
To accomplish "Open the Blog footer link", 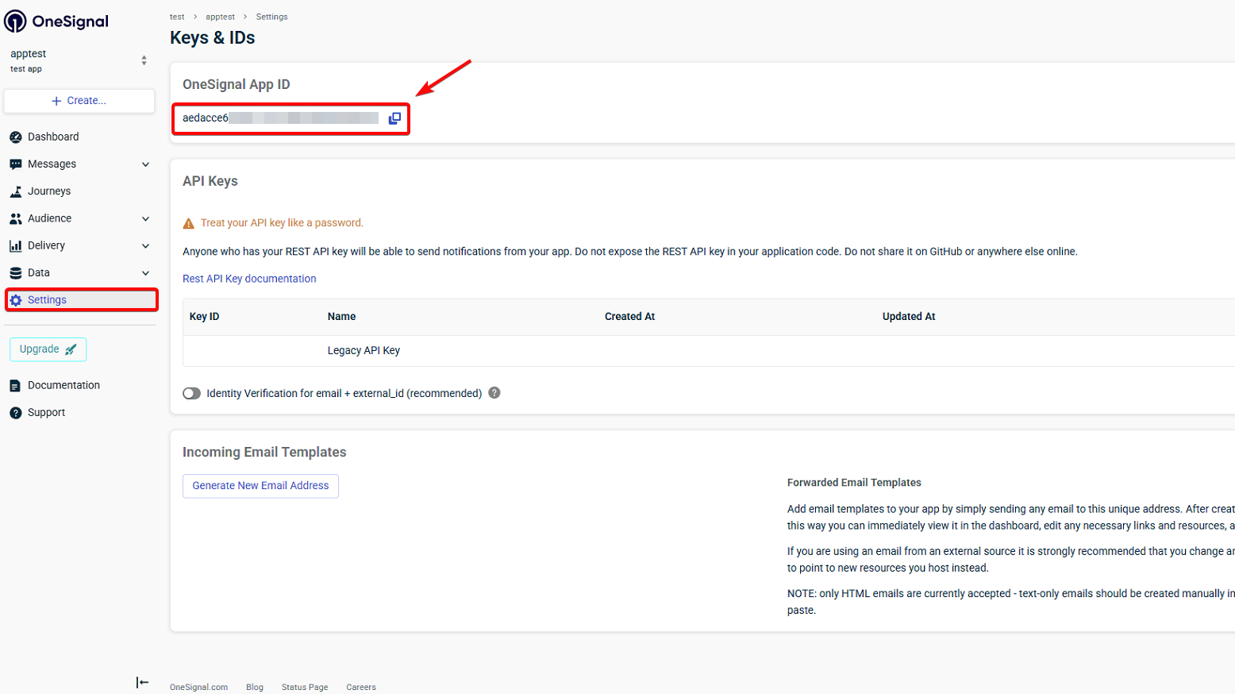I will pos(255,688).
